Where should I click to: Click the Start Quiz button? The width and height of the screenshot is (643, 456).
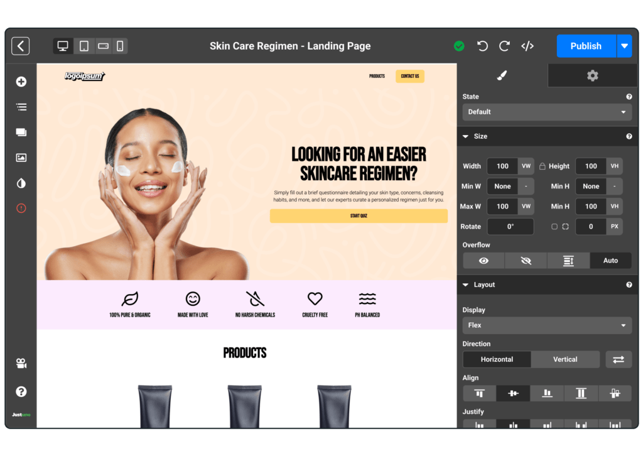click(359, 216)
